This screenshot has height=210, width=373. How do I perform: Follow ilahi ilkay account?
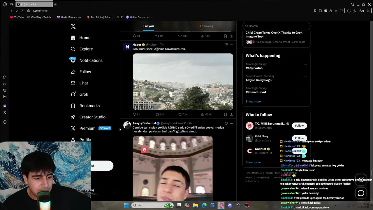[299, 138]
